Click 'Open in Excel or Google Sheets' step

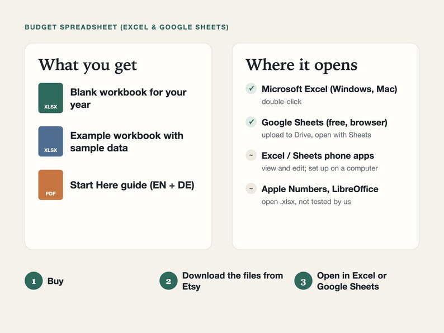(x=352, y=281)
